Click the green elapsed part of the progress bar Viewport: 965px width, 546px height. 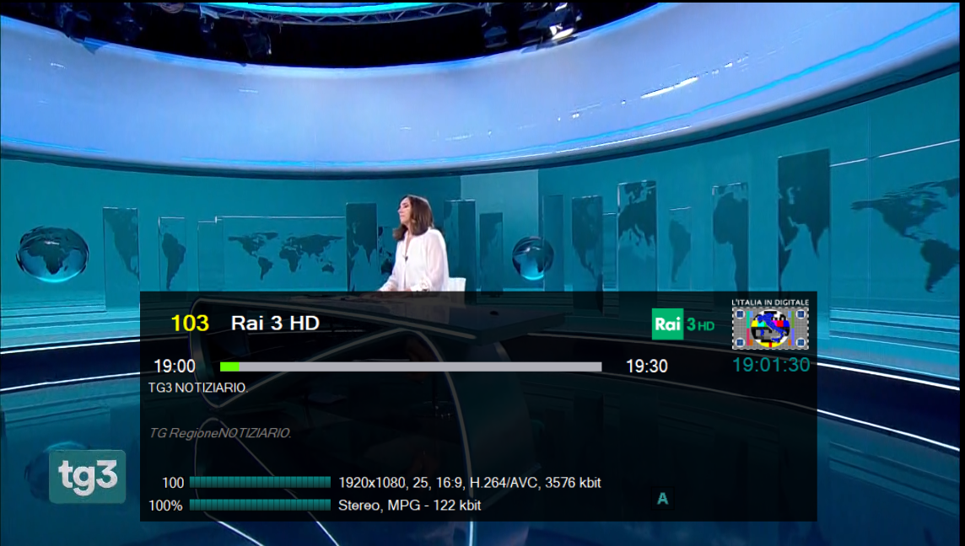pyautogui.click(x=229, y=367)
